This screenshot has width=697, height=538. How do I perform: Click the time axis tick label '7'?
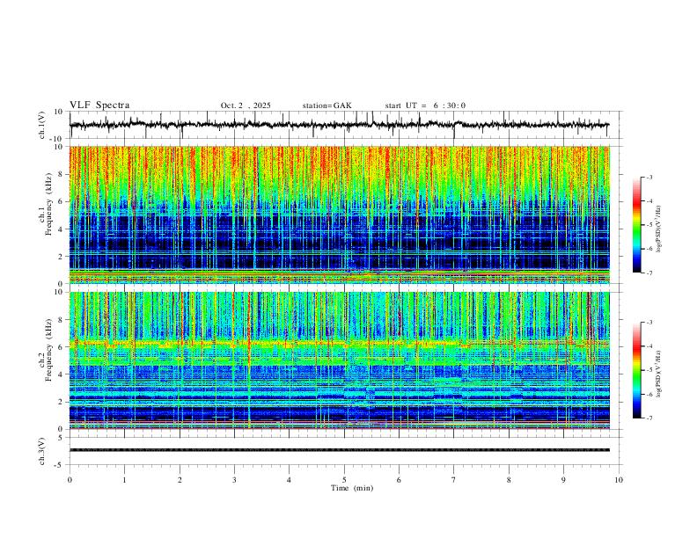pyautogui.click(x=454, y=480)
